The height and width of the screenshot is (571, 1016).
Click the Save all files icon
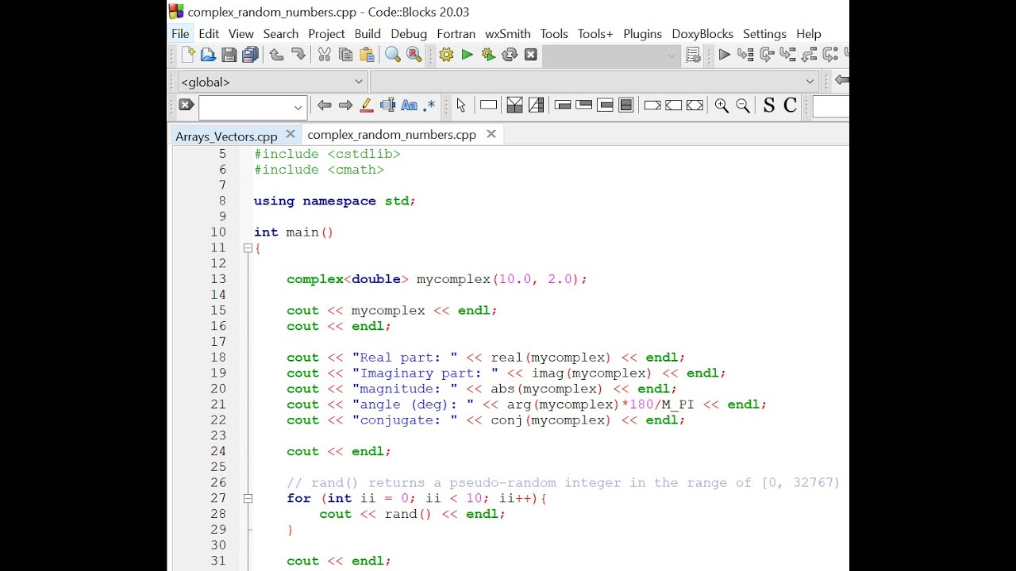(251, 55)
